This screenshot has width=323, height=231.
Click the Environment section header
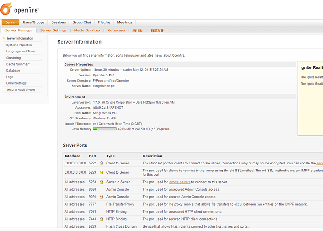point(74,97)
